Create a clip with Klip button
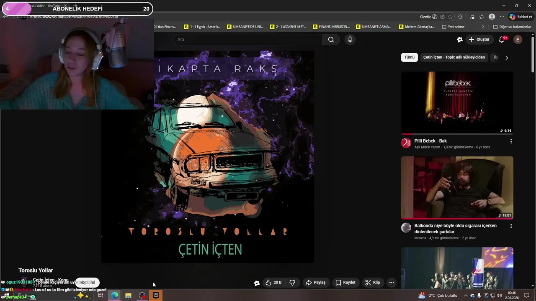Image resolution: width=536 pixels, height=301 pixels. pos(372,283)
